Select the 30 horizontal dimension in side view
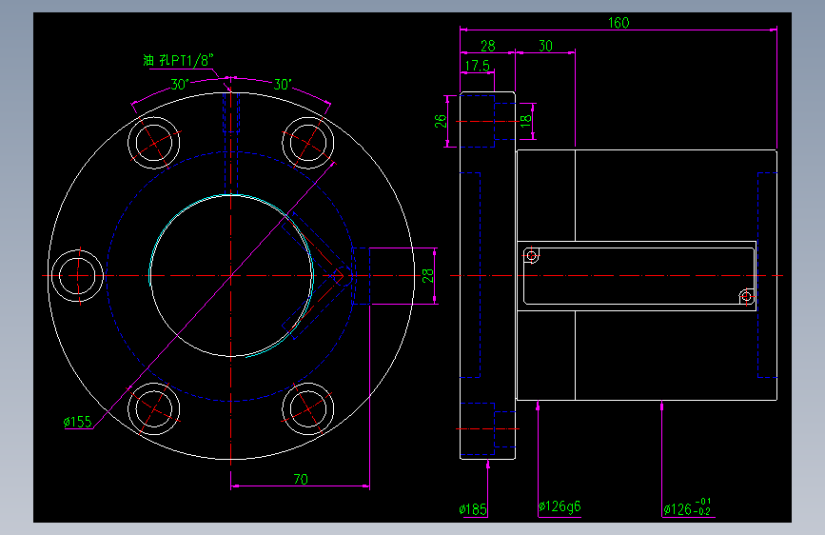 click(545, 46)
